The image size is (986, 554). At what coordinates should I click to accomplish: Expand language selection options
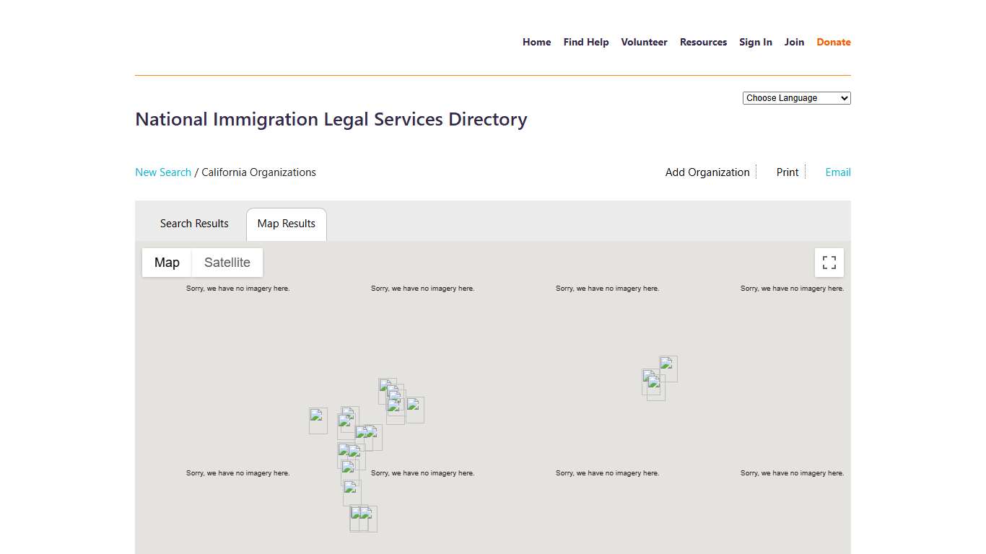tap(796, 97)
